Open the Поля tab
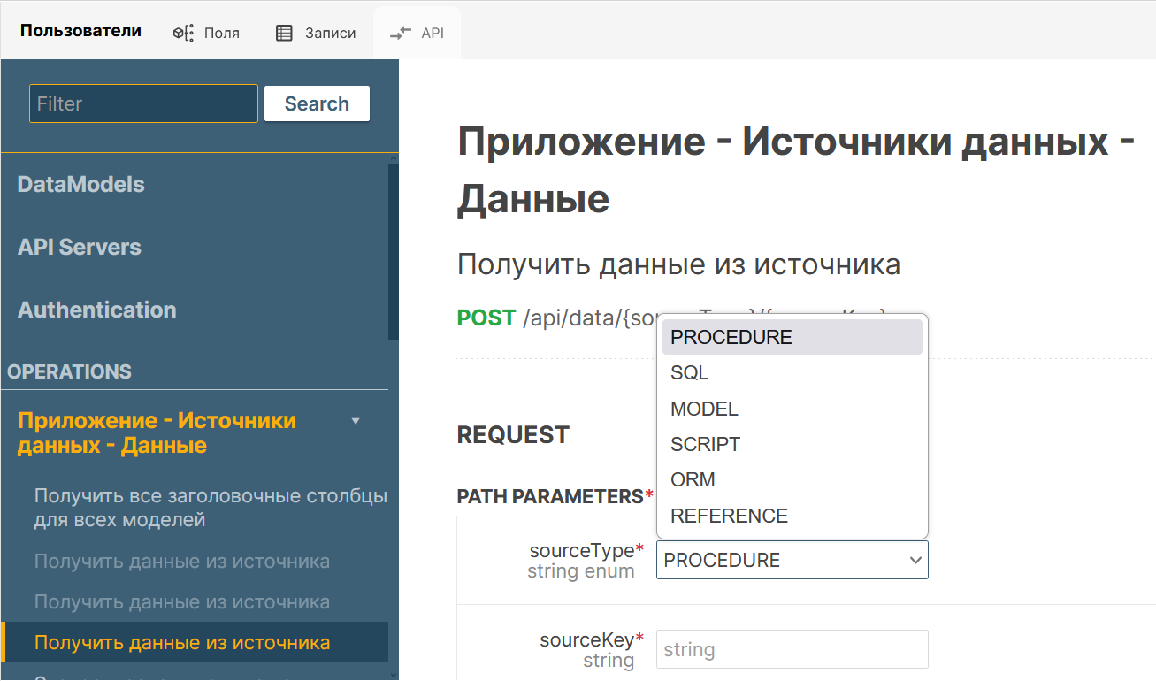The image size is (1156, 681). [x=221, y=33]
